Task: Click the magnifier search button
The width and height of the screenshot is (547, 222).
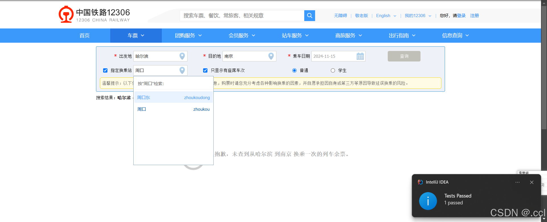Action: [x=309, y=16]
